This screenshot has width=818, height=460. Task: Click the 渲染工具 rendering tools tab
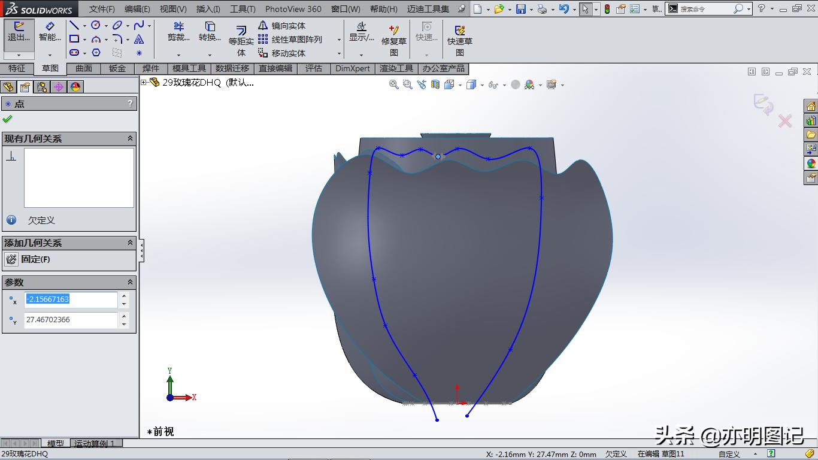(396, 68)
